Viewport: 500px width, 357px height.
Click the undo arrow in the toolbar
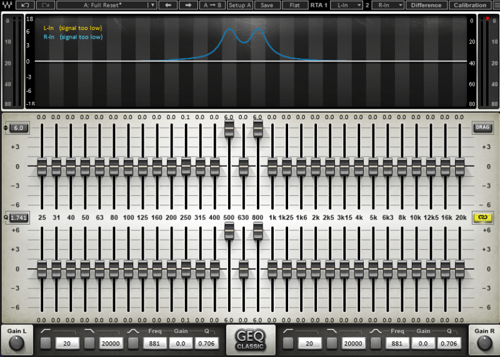pyautogui.click(x=25, y=5)
